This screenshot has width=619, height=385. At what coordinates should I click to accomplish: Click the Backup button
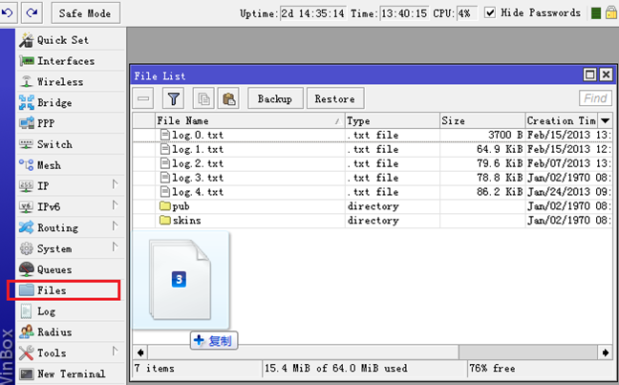click(275, 98)
